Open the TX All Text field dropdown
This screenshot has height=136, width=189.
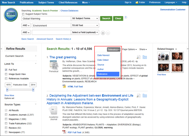pos(85,25)
